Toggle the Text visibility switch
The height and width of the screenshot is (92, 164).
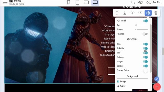[145, 53]
